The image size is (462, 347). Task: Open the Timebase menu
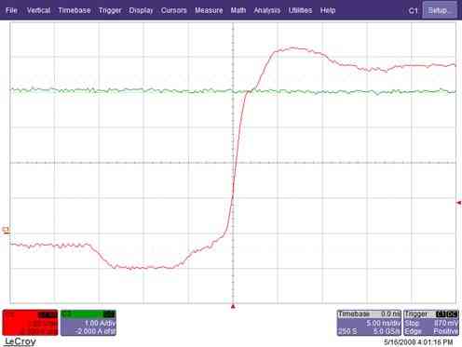tap(75, 10)
